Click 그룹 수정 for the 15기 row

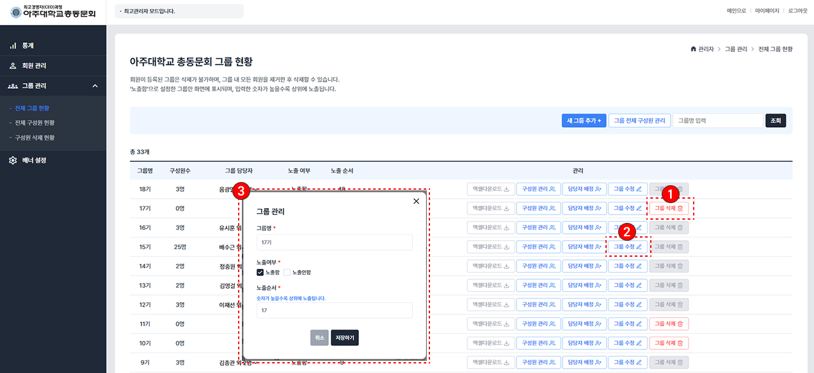628,247
